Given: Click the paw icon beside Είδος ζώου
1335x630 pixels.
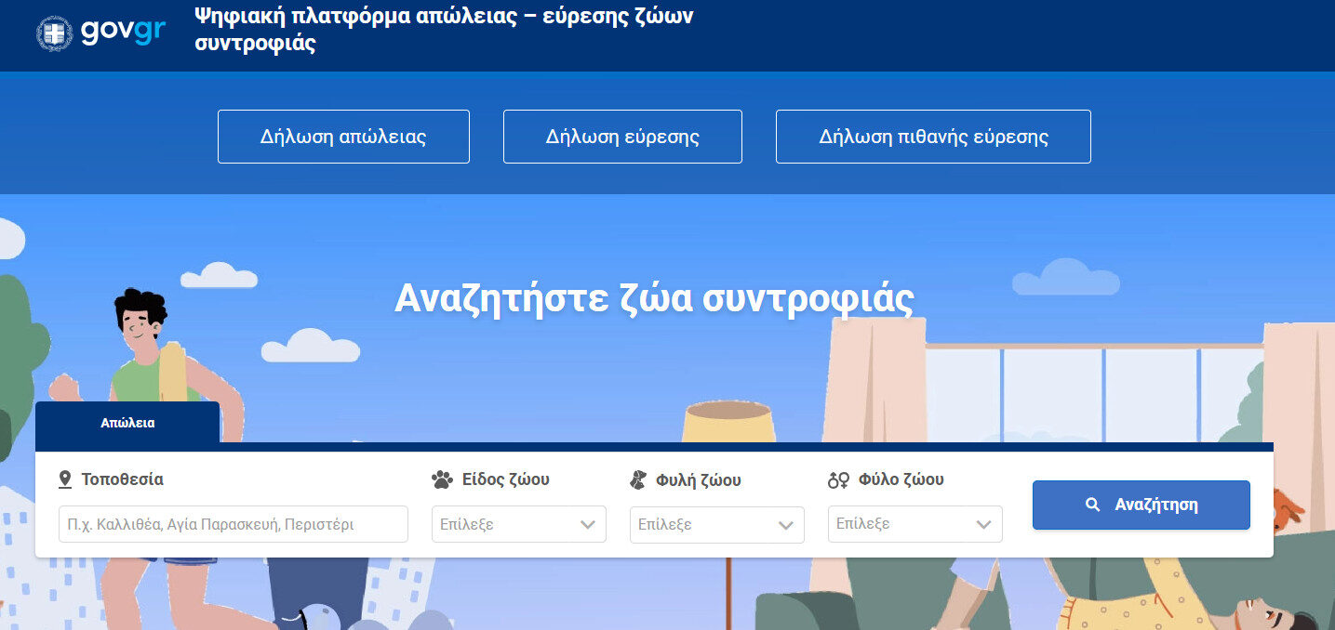Looking at the screenshot, I should click(442, 480).
